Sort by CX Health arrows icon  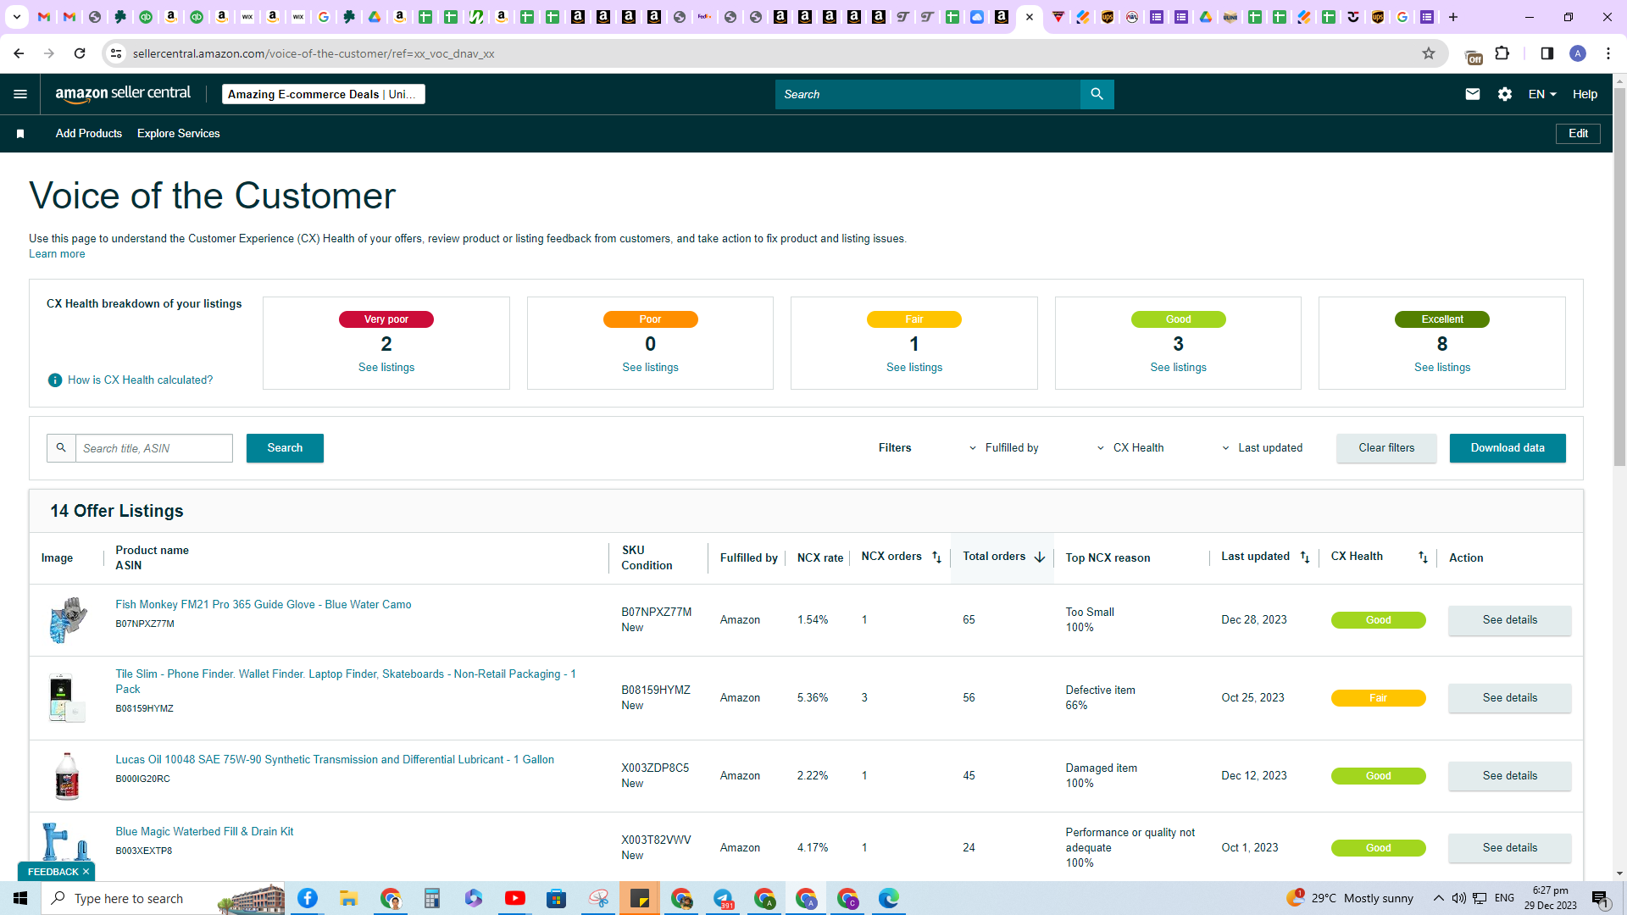[x=1423, y=557]
